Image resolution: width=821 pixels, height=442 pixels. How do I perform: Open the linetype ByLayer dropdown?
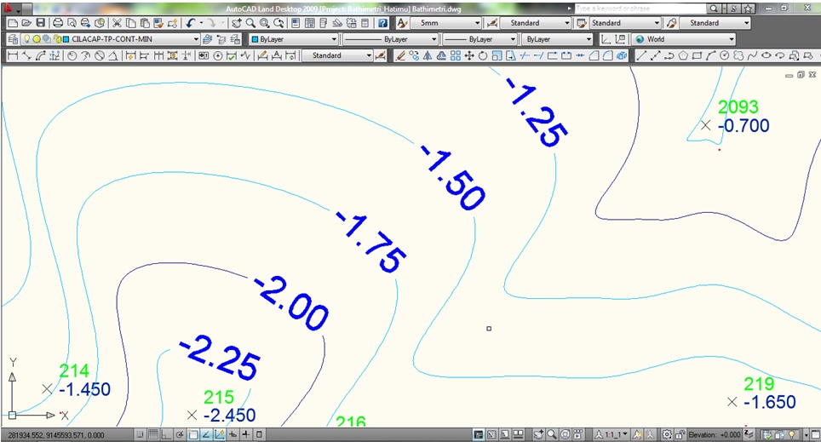(390, 39)
